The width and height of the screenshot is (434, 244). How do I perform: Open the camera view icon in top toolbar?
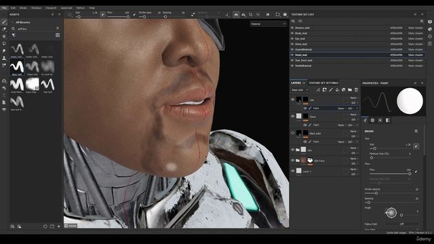point(277,14)
